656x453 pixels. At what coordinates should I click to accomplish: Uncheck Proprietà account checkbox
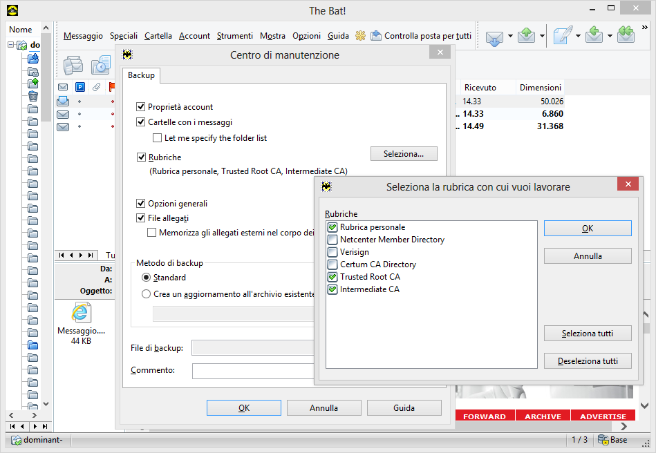tap(141, 107)
